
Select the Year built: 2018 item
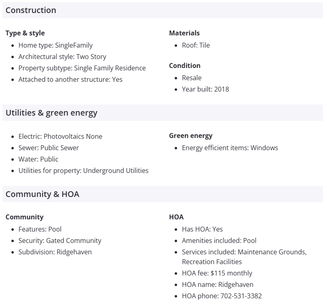(x=205, y=89)
